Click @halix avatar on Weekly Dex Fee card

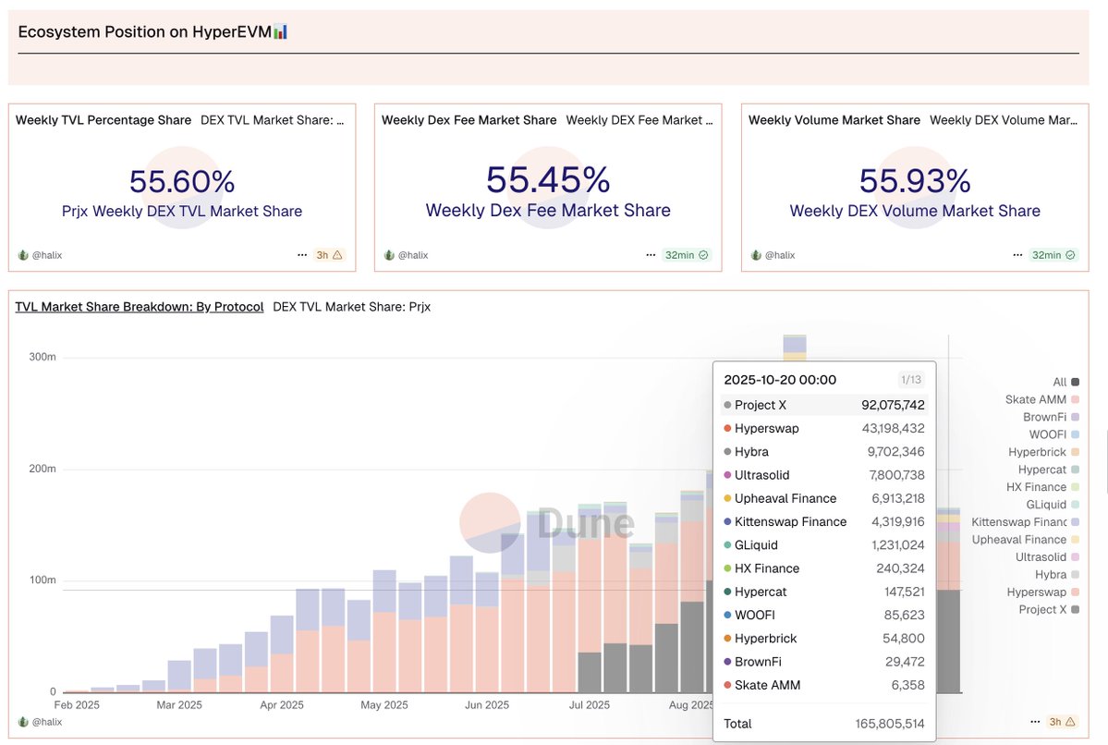[389, 255]
